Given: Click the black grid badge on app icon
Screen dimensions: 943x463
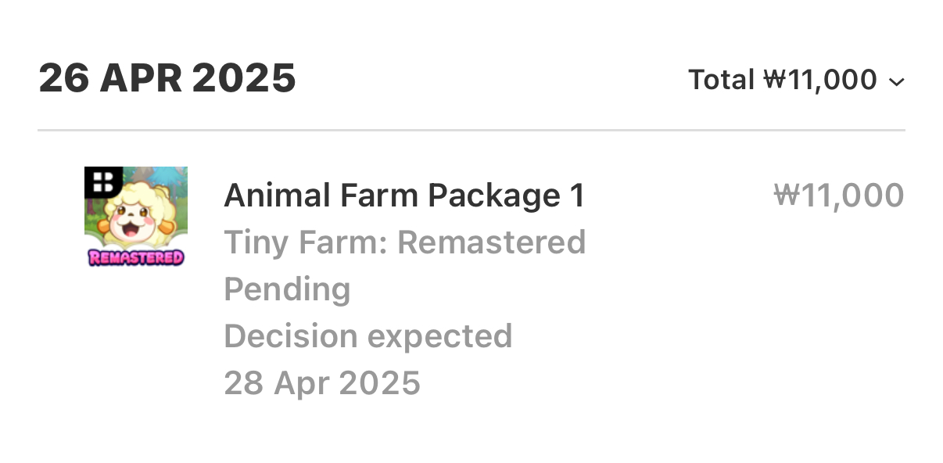Looking at the screenshot, I should pos(102,182).
